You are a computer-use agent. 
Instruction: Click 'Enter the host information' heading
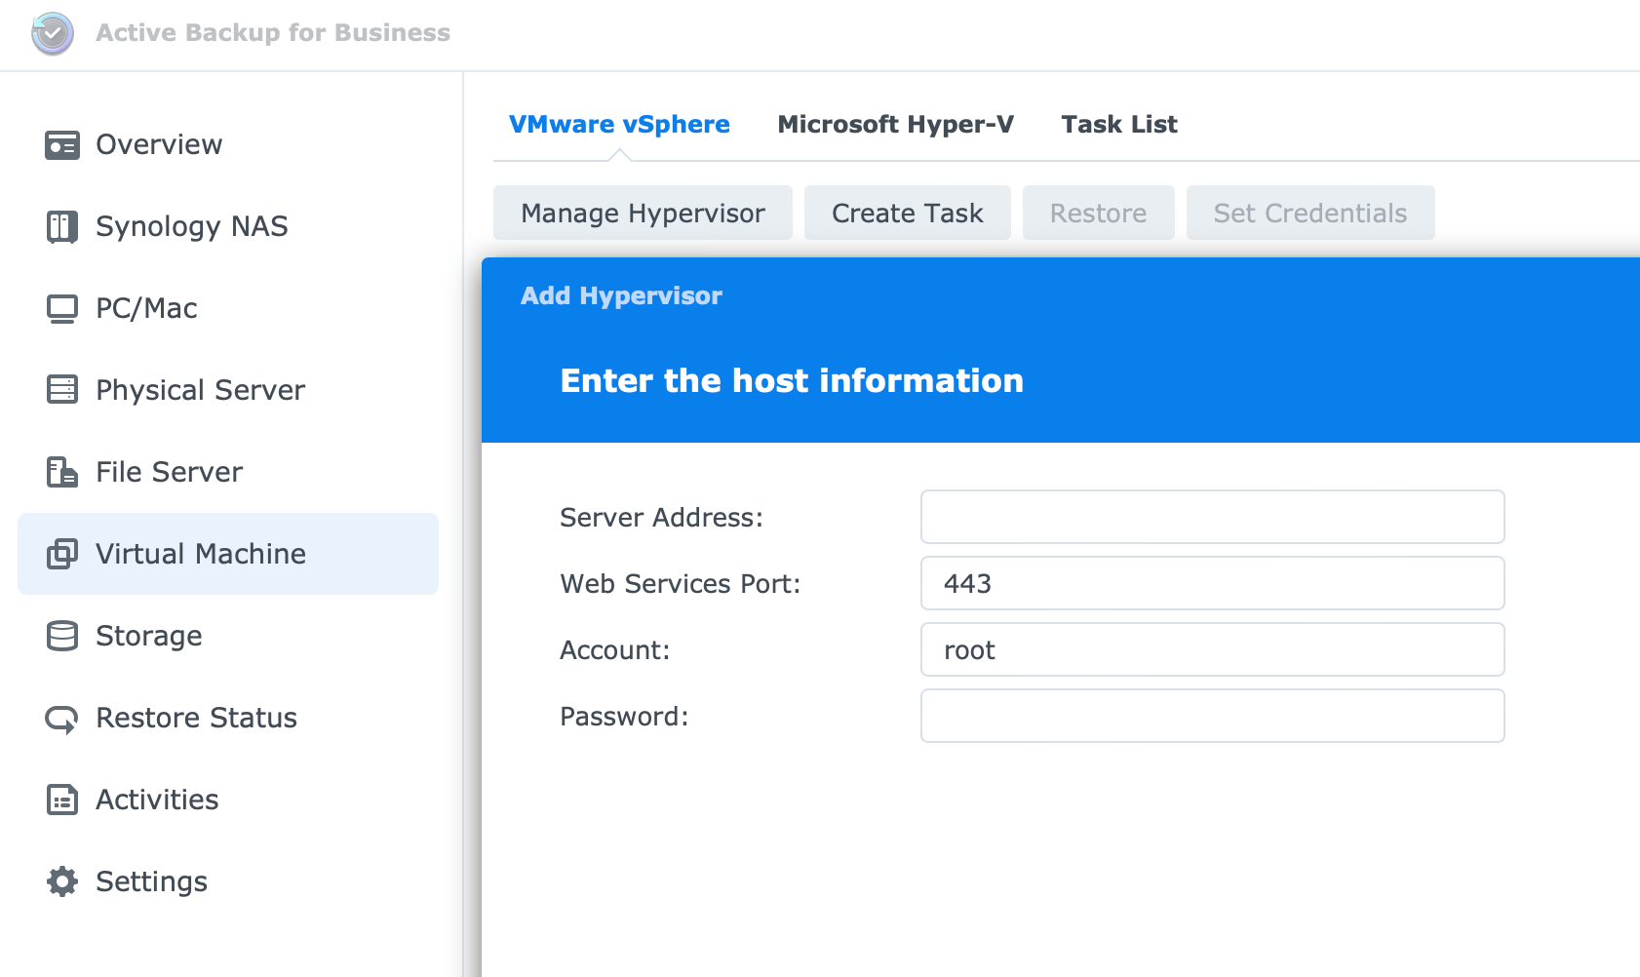coord(792,380)
